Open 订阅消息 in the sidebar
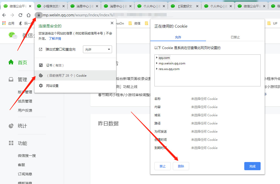The image size is (280, 184). coord(25,174)
